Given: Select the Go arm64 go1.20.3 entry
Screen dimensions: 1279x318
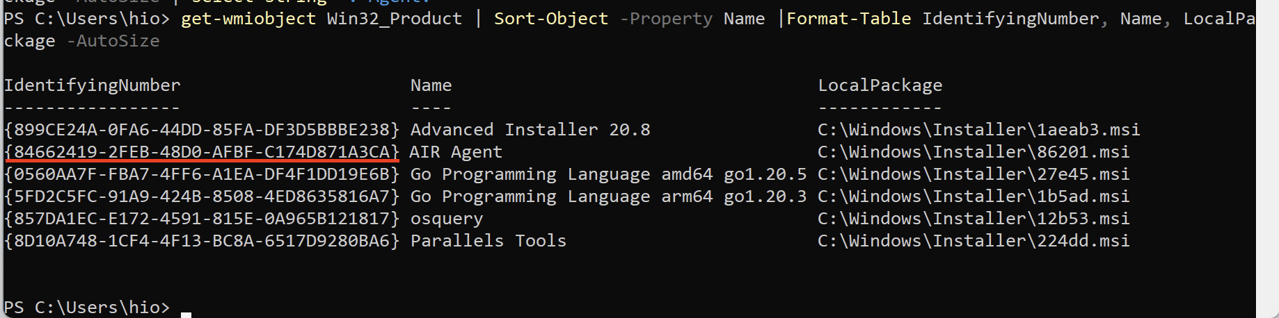Looking at the screenshot, I should point(608,196).
